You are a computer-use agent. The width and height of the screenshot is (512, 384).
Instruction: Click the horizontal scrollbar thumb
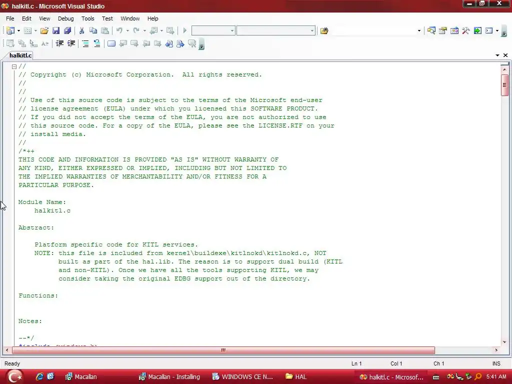[223, 350]
